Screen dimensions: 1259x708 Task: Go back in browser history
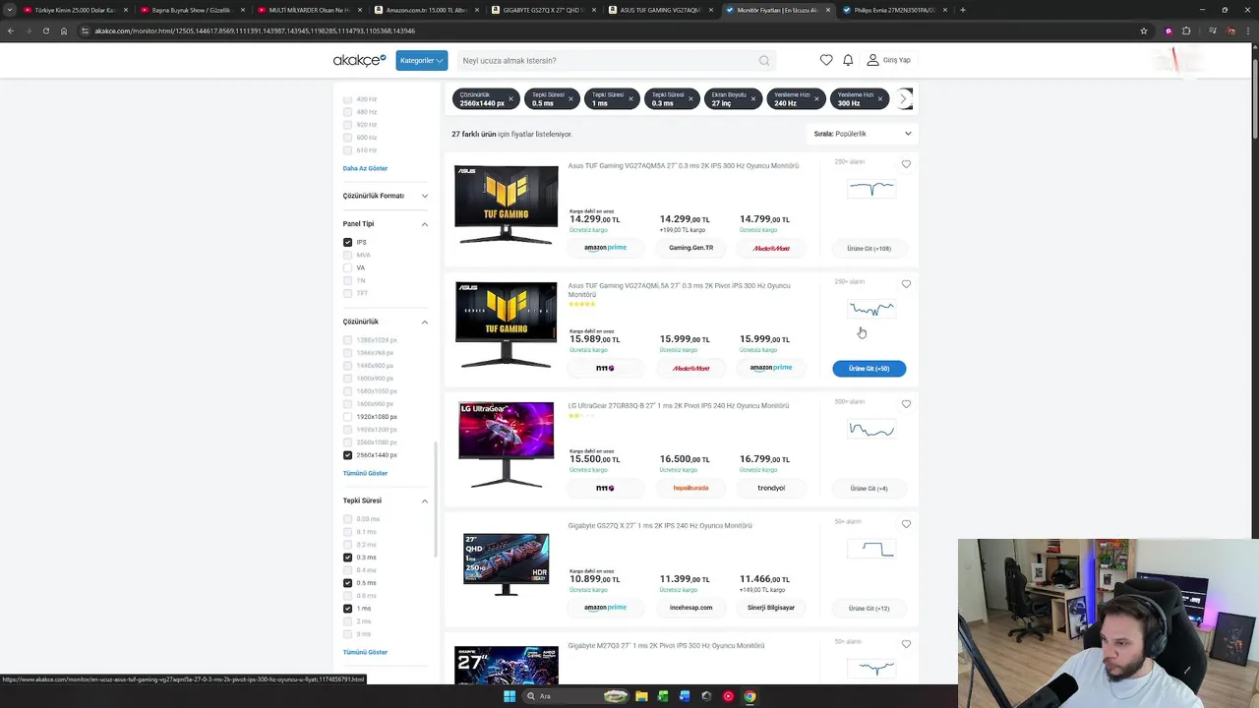tap(11, 30)
